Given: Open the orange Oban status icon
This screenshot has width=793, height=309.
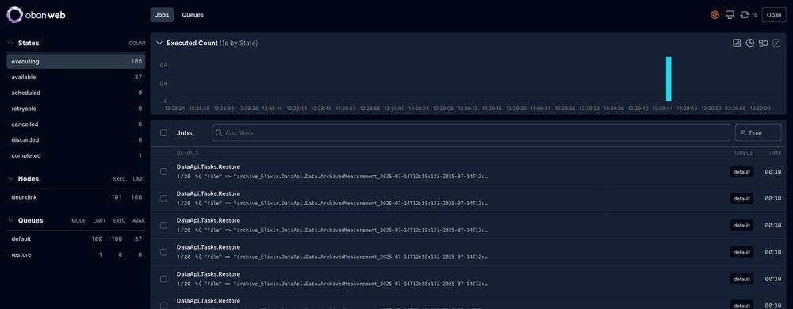Looking at the screenshot, I should [714, 15].
